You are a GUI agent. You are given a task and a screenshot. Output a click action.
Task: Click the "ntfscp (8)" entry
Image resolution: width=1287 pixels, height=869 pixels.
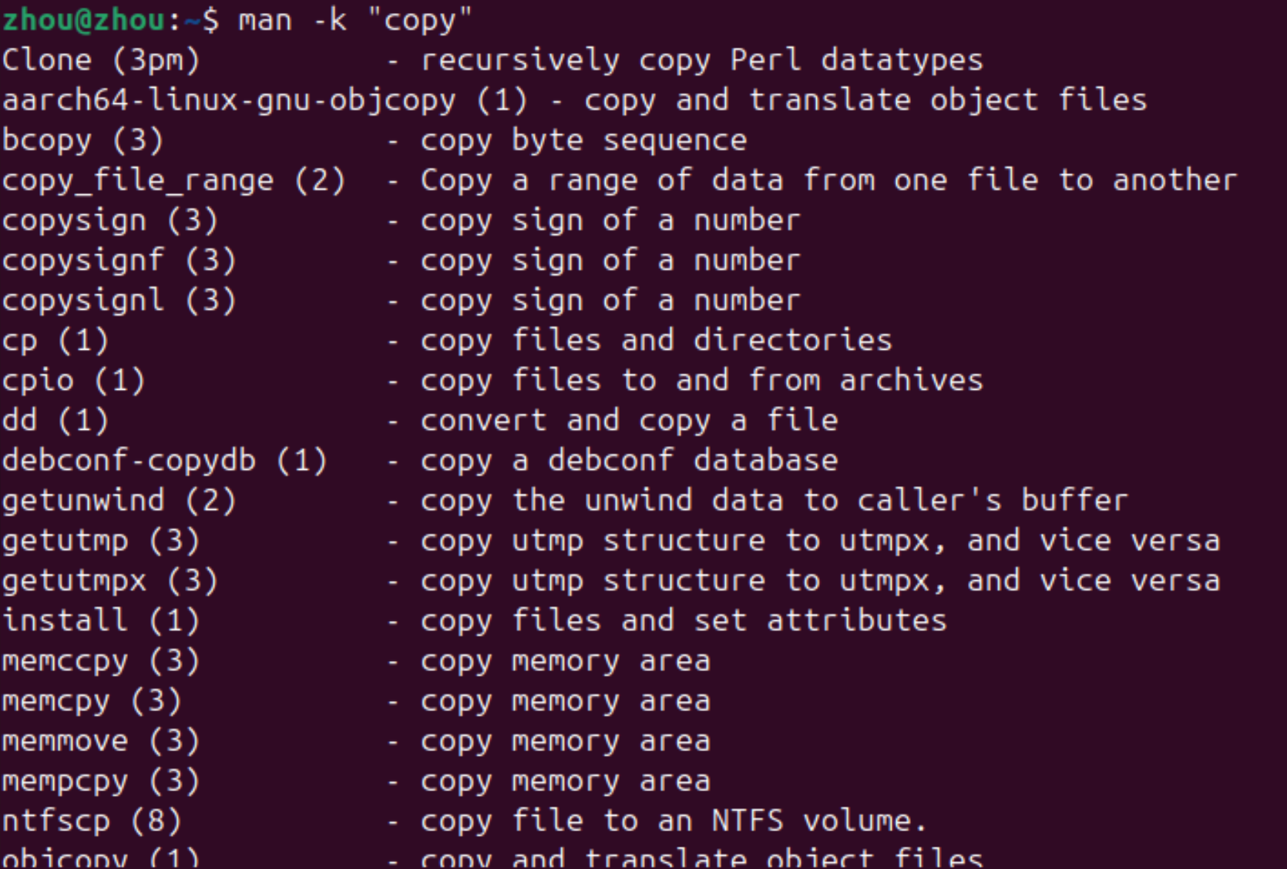(92, 821)
